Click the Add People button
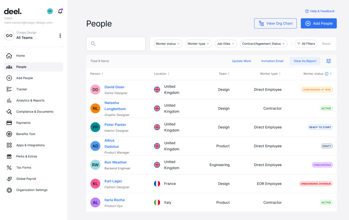This screenshot has width=349, height=220. coord(319,23)
